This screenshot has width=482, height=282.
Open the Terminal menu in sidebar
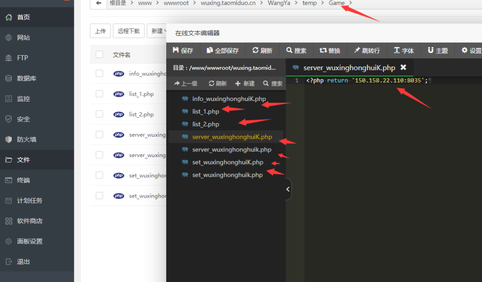[24, 180]
